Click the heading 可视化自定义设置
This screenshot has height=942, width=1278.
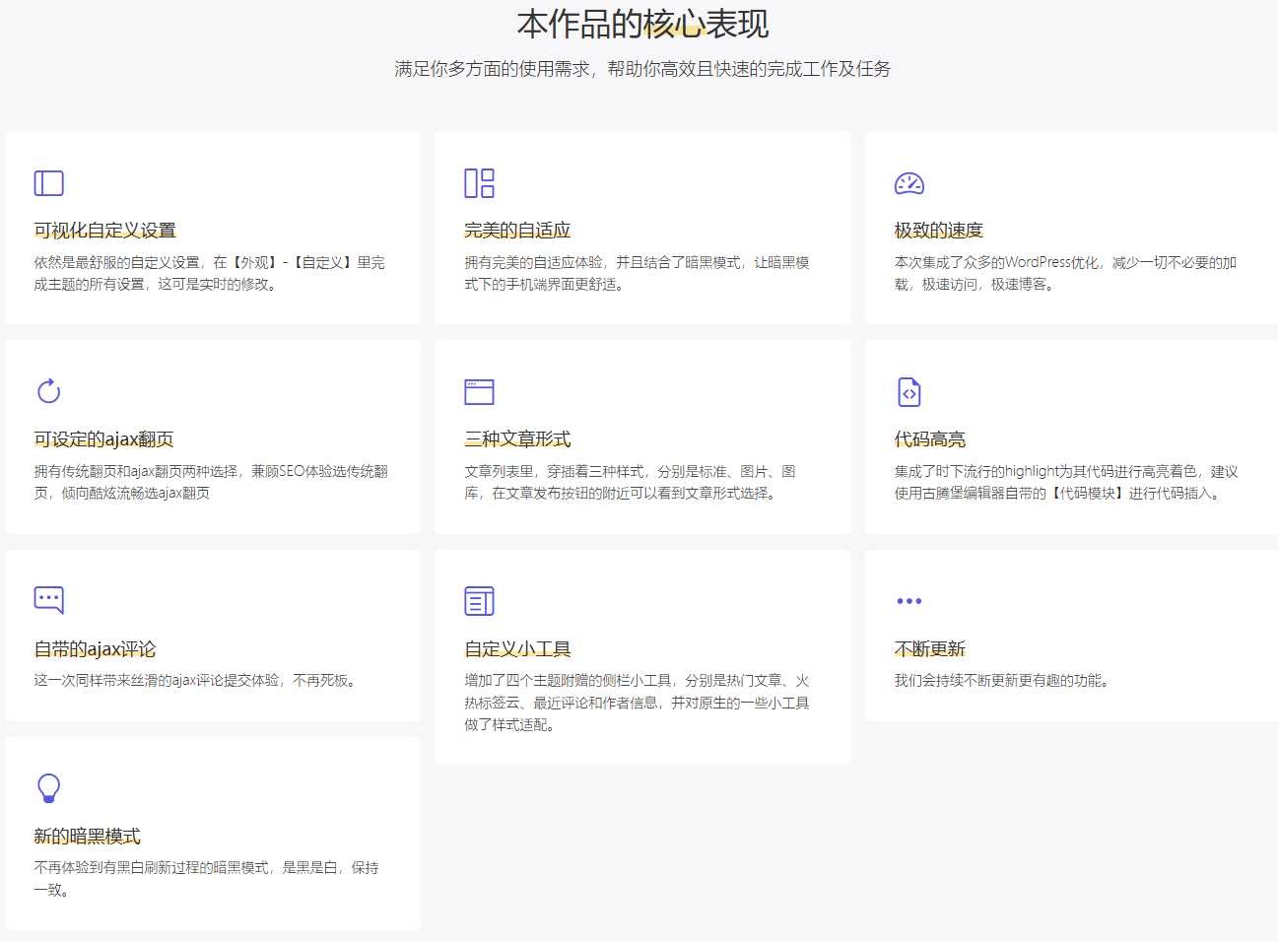[104, 231]
